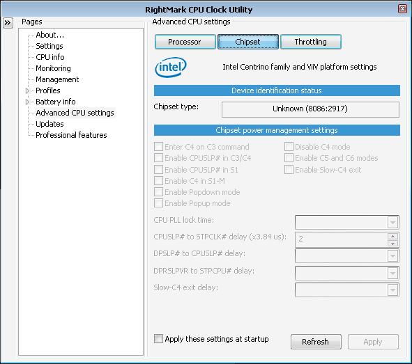Toggle Enter C4 on C3 command checkbox
Viewport: 412px width, 364px height.
pos(158,147)
